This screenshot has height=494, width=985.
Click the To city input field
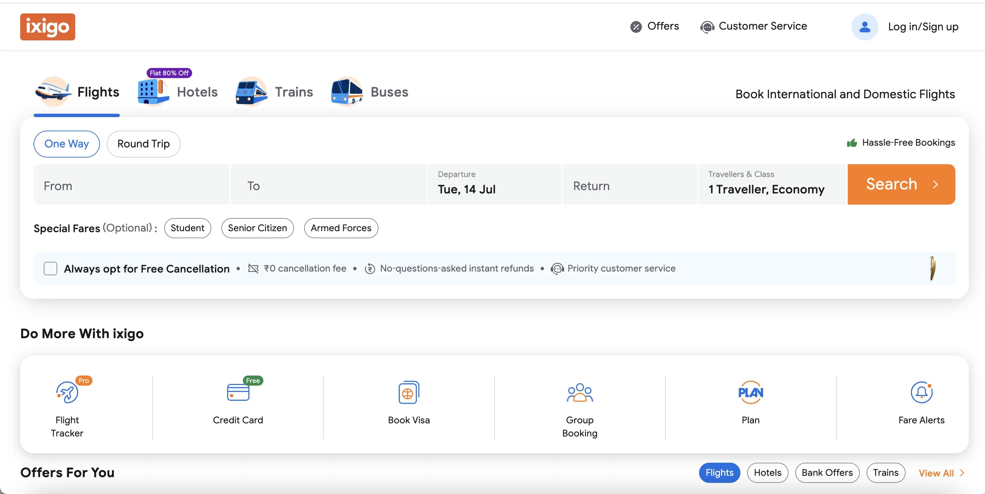point(328,184)
